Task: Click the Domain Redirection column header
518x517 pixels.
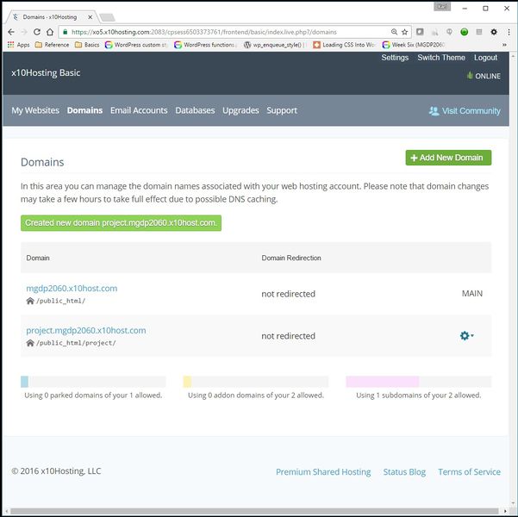Action: pyautogui.click(x=291, y=258)
